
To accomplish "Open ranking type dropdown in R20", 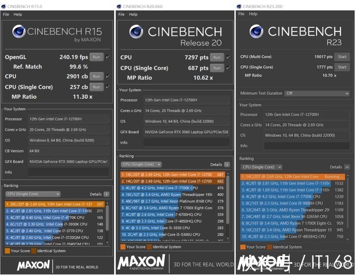I will click(141, 164).
